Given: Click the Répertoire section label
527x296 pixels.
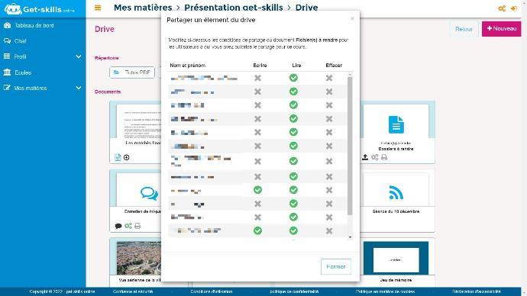Looking at the screenshot, I should tap(106, 58).
